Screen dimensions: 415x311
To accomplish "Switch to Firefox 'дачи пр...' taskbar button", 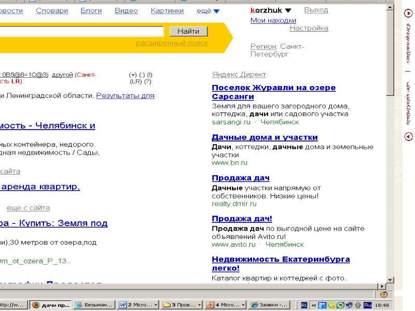I will point(50,305).
